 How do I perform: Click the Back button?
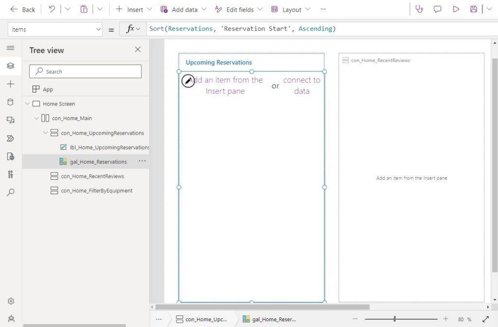[22, 9]
